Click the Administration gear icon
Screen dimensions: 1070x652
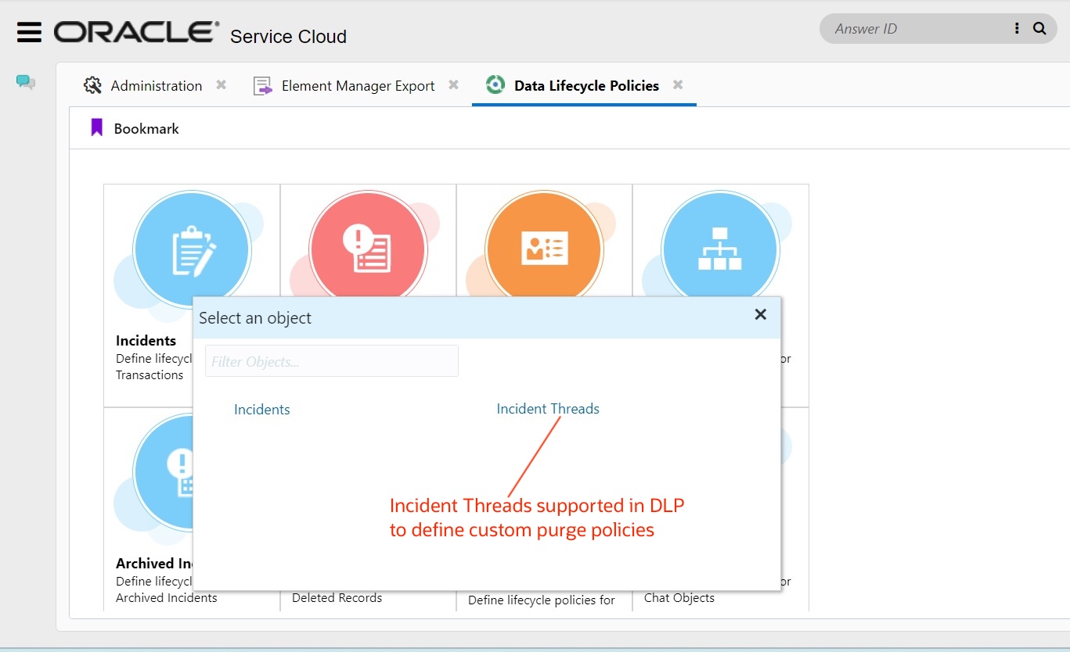(93, 85)
